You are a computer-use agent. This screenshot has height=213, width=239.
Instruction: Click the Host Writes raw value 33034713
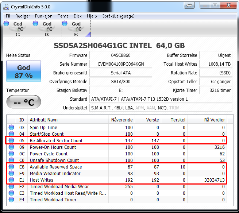(214, 180)
